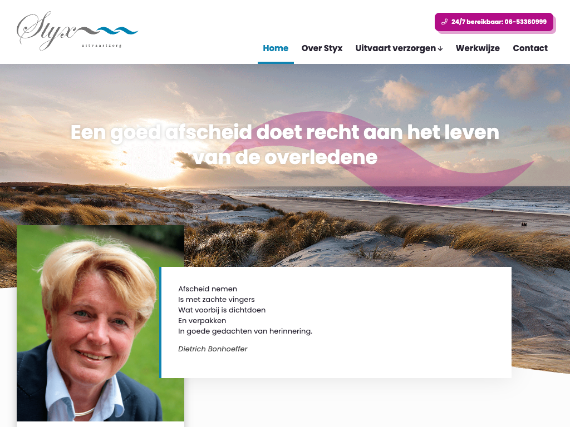
Task: Go to the Over Styx page
Action: point(322,48)
